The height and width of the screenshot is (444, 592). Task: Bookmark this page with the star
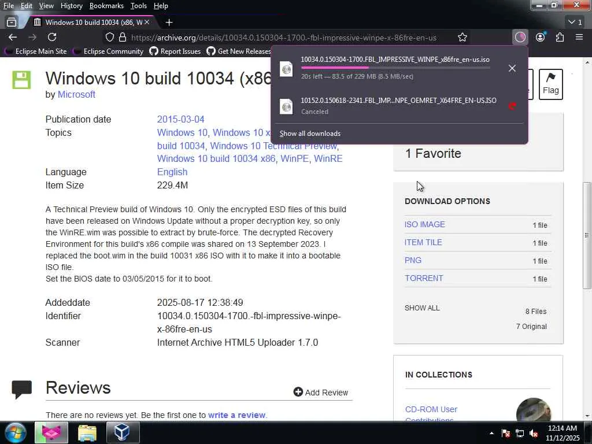[462, 38]
